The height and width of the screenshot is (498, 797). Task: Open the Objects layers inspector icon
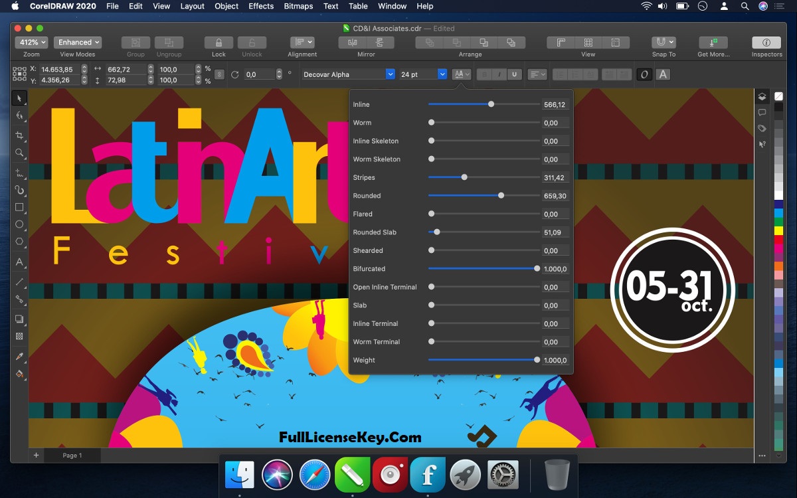762,96
